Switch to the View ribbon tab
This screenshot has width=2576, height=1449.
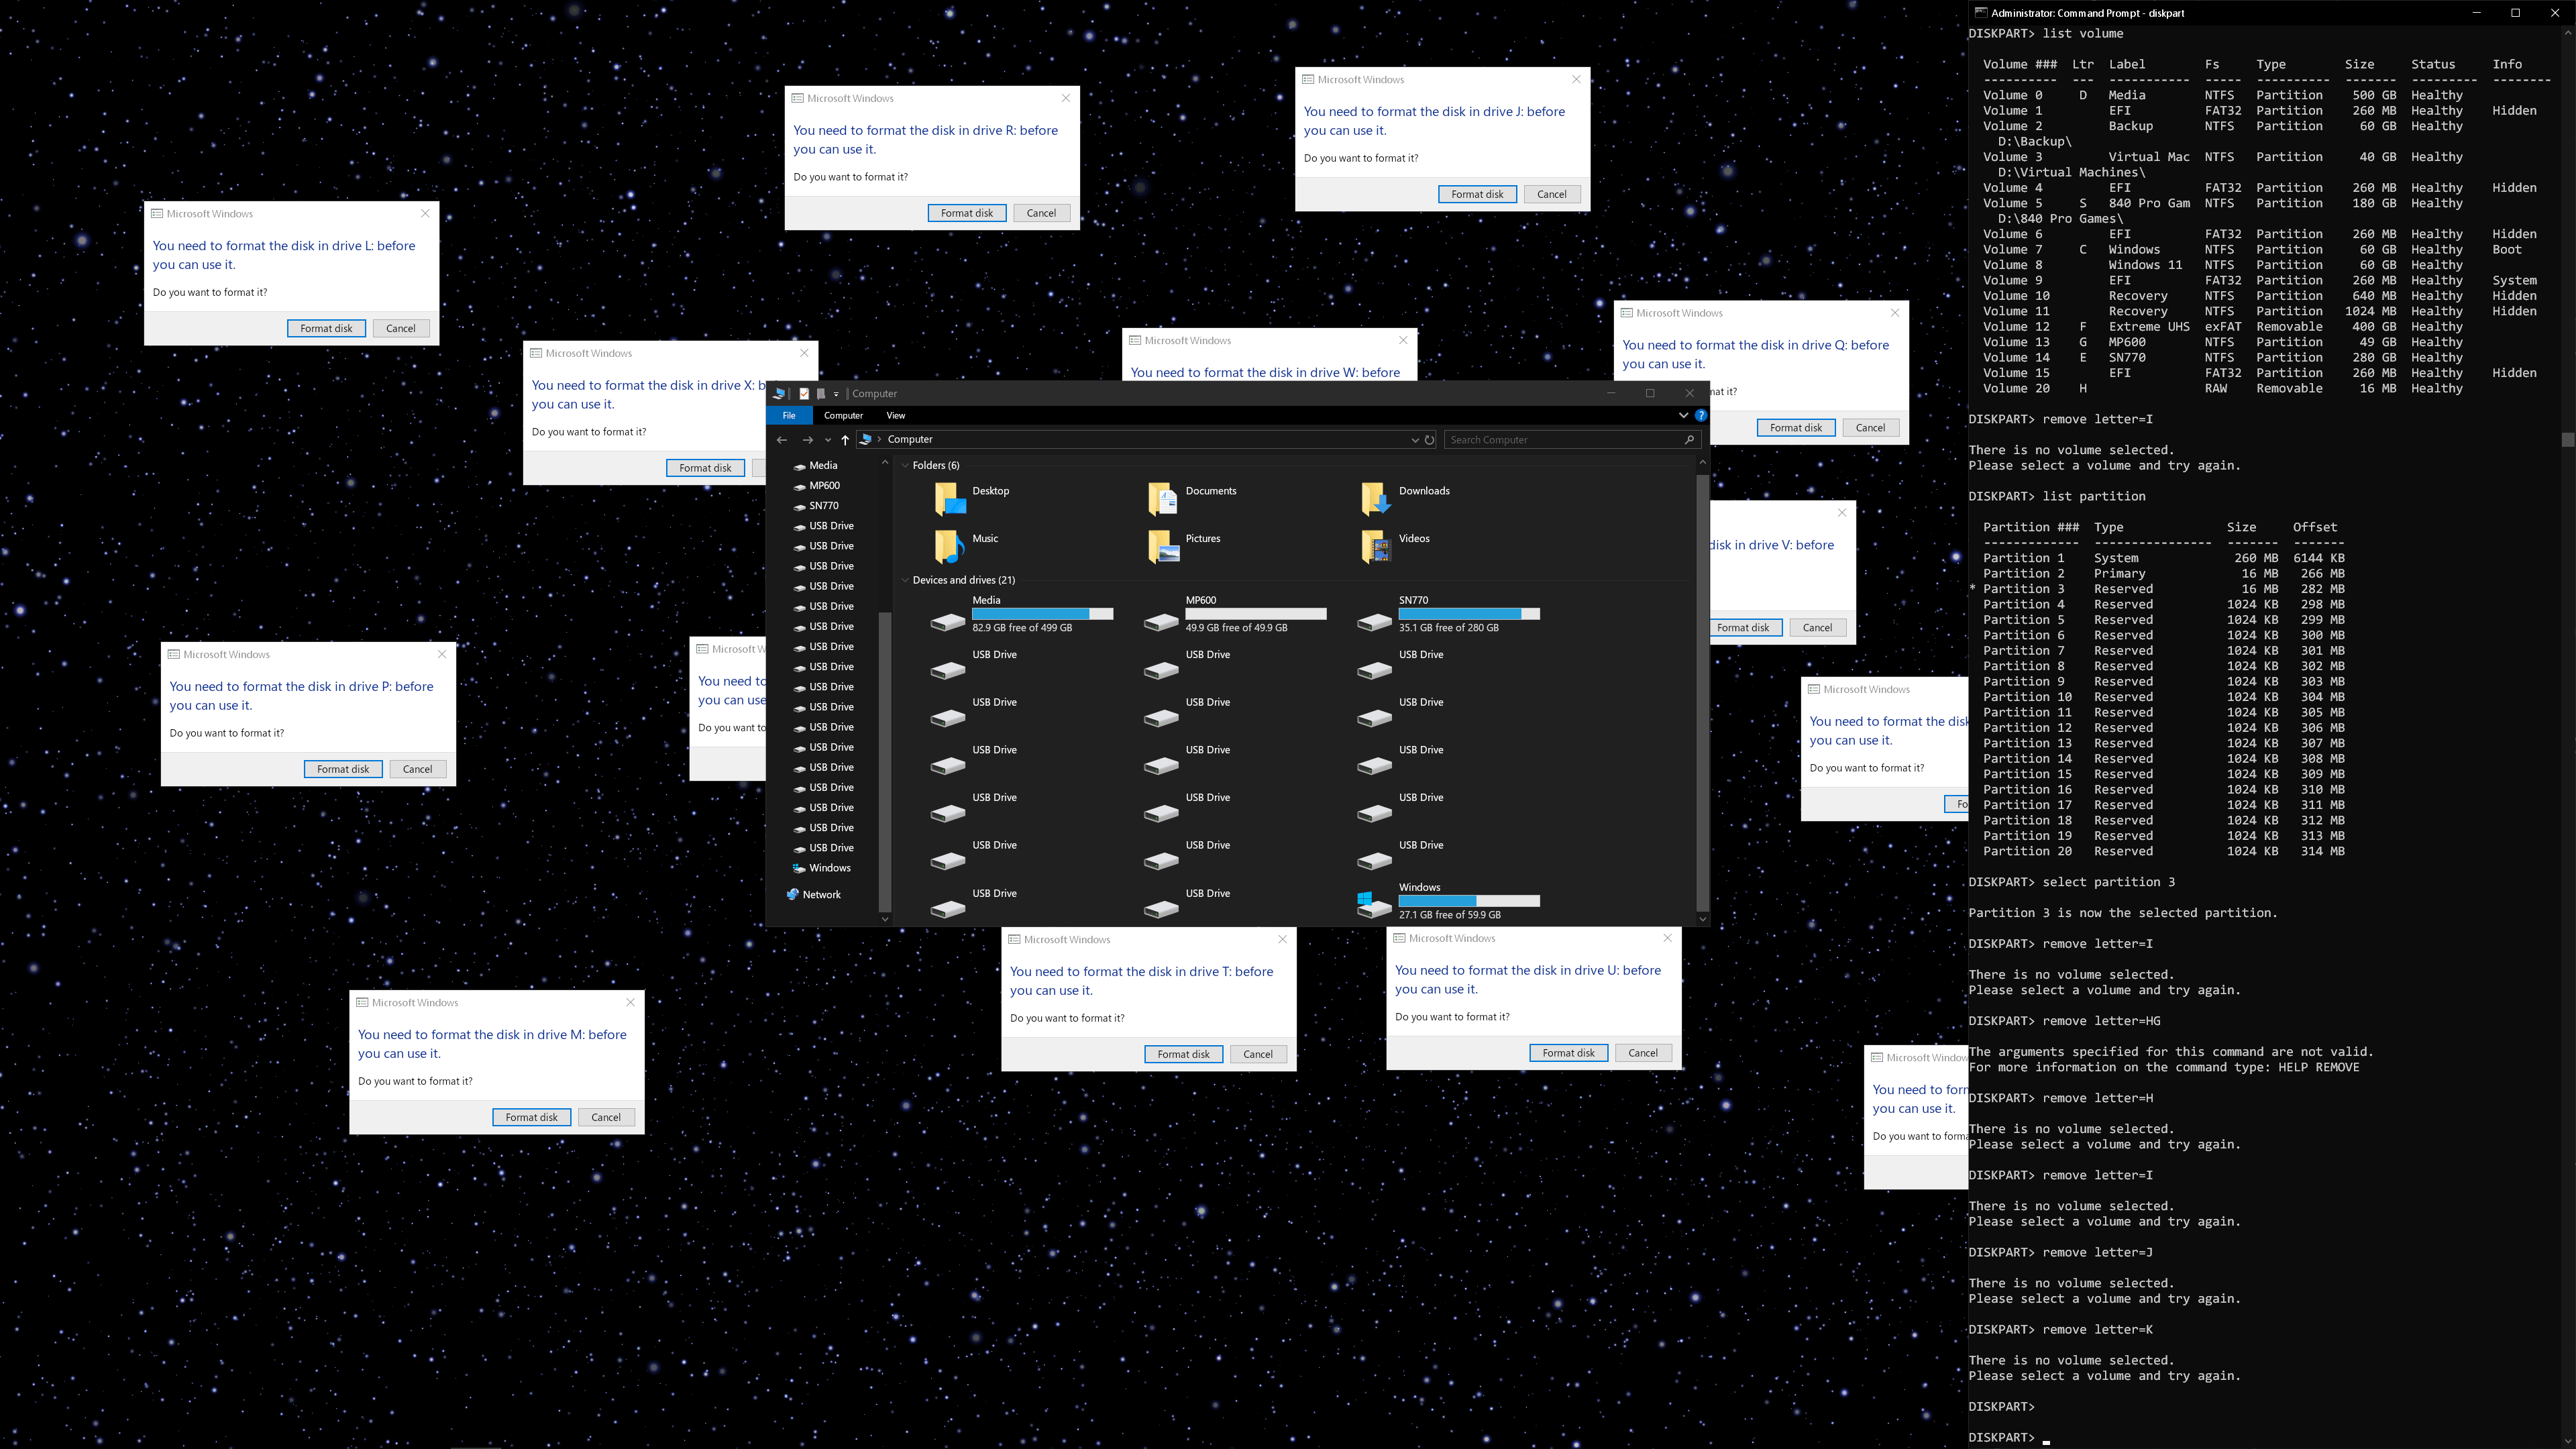tap(895, 415)
